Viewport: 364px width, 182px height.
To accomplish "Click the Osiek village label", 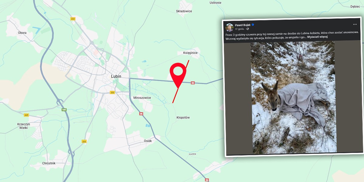I will pos(148,141).
